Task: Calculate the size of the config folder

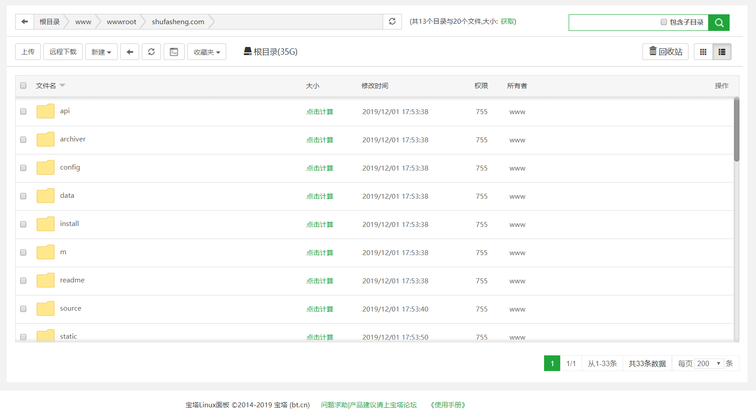Action: (320, 168)
